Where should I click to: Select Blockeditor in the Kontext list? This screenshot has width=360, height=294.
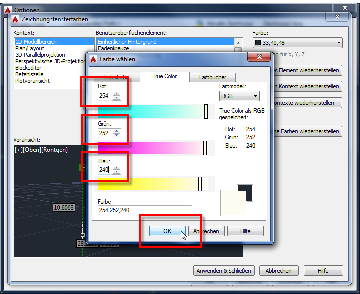click(29, 68)
